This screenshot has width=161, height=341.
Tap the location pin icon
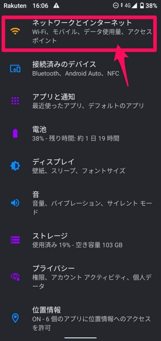(x=15, y=318)
